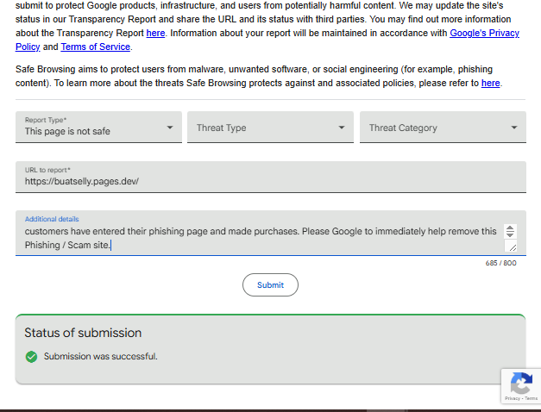Click the reCAPTCHA badge logo
The height and width of the screenshot is (412, 541).
tap(521, 383)
